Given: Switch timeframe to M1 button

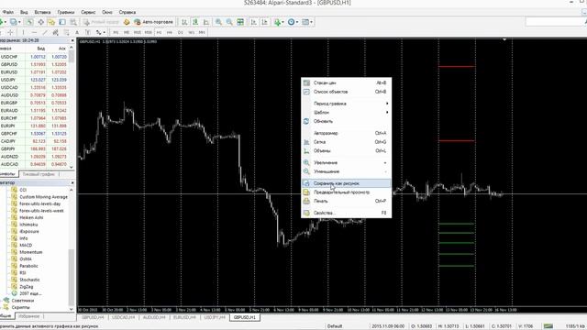Looking at the screenshot, I should pos(116,33).
